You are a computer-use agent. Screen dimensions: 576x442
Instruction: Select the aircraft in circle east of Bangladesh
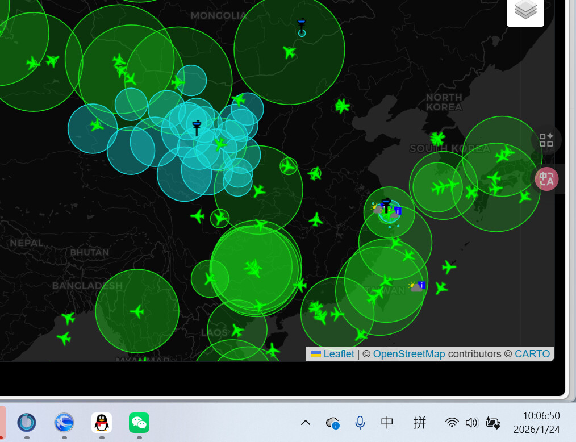[x=137, y=311]
